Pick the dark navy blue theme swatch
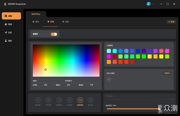This screenshot has height=116, width=180. pyautogui.click(x=138, y=51)
